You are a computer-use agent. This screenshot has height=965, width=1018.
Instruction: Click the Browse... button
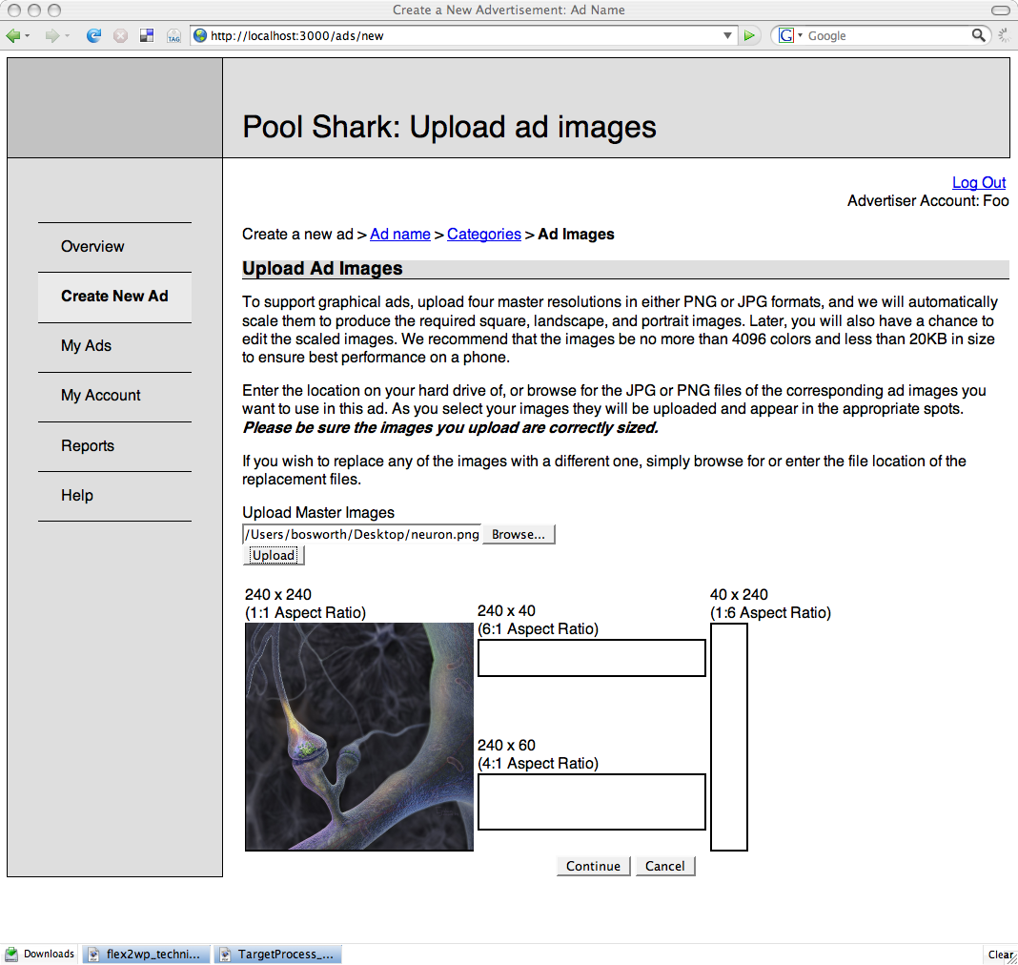(x=519, y=534)
